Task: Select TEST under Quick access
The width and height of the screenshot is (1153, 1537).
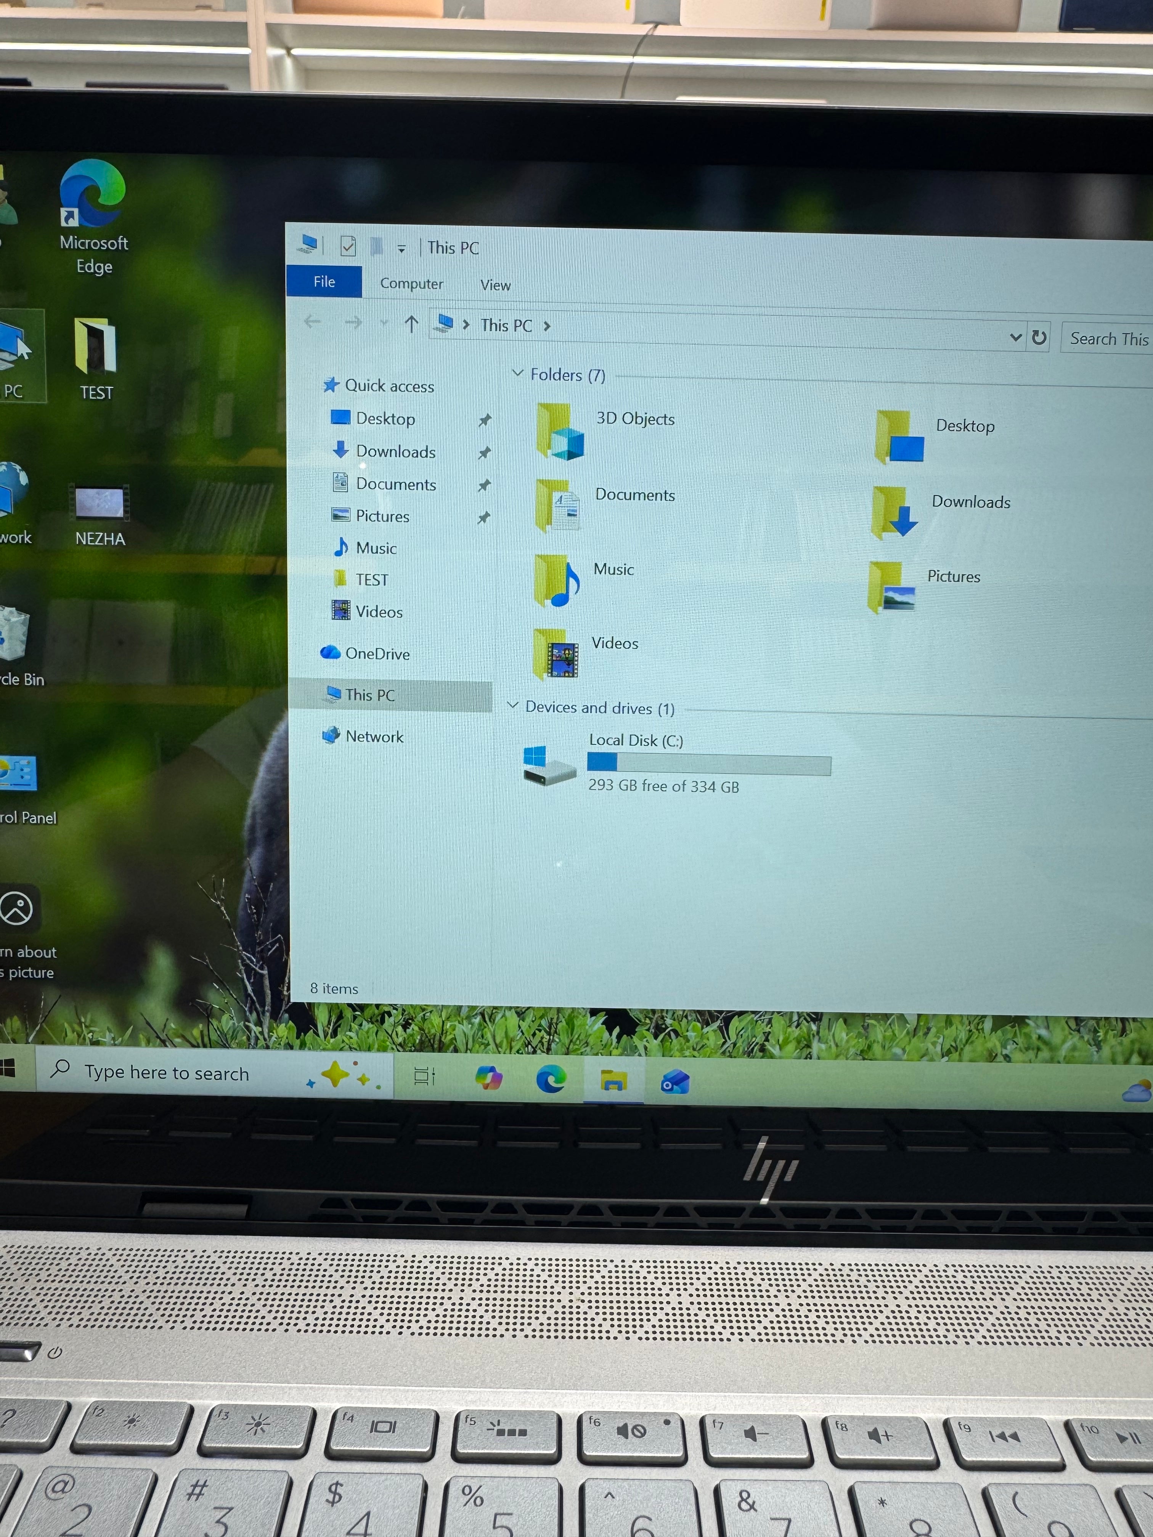Action: (361, 579)
